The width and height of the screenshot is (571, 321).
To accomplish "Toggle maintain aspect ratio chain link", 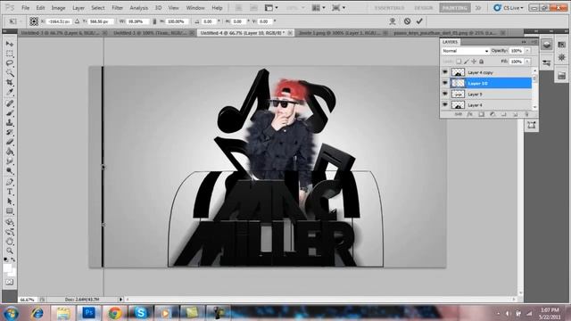I will (154, 21).
